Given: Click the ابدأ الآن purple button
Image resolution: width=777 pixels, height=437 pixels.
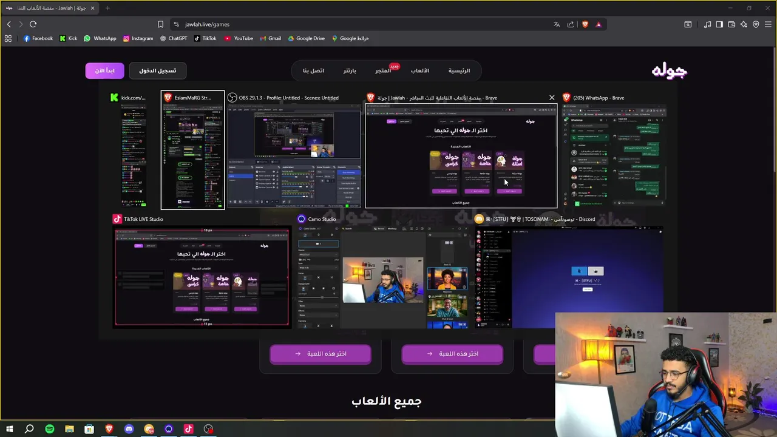Looking at the screenshot, I should tap(104, 70).
